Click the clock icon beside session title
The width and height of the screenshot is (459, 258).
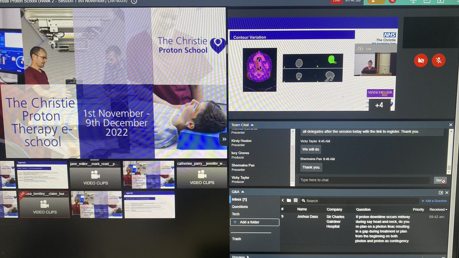pyautogui.click(x=134, y=2)
